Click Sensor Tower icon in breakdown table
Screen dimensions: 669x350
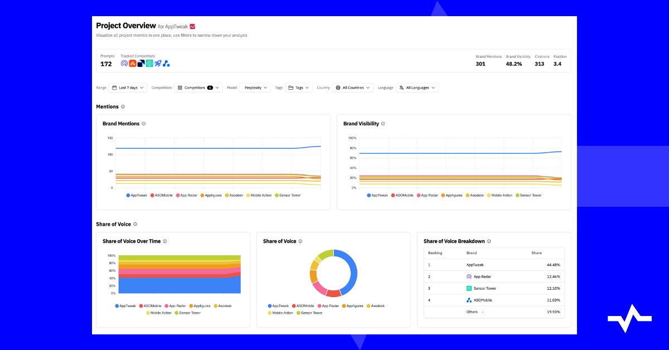point(469,288)
